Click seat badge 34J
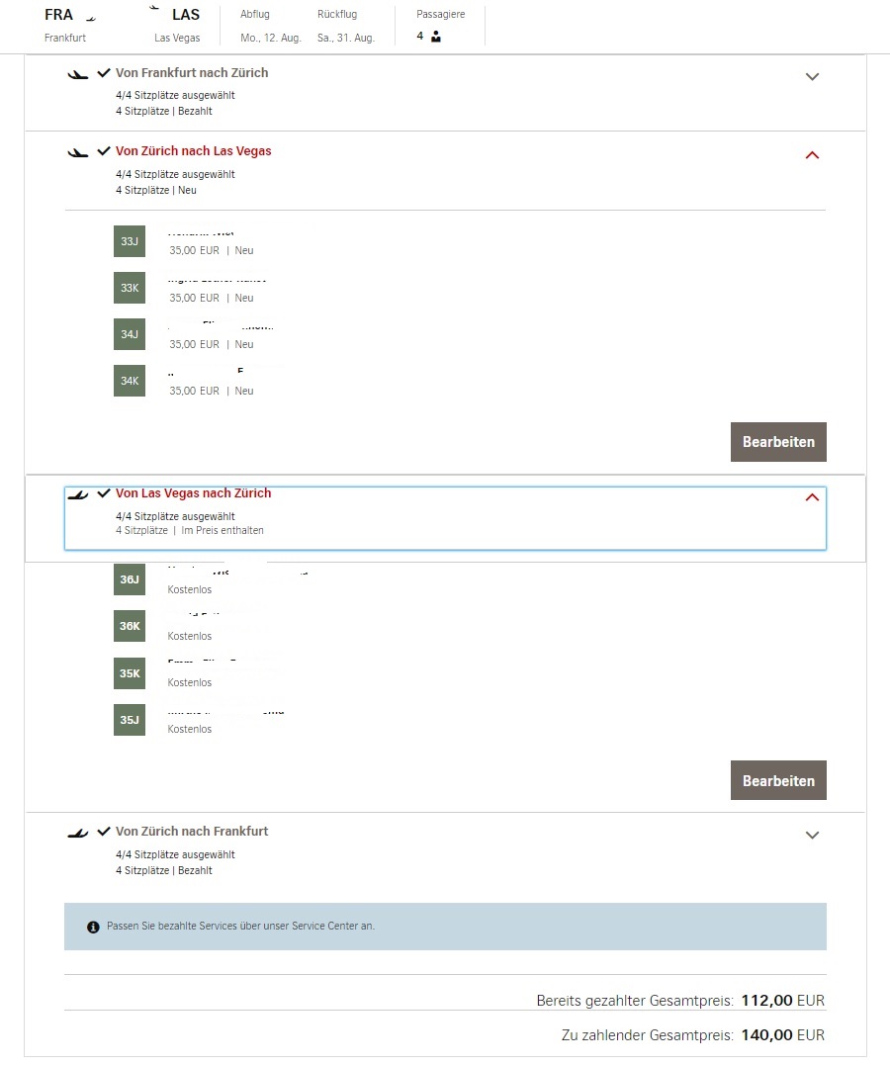 130,334
